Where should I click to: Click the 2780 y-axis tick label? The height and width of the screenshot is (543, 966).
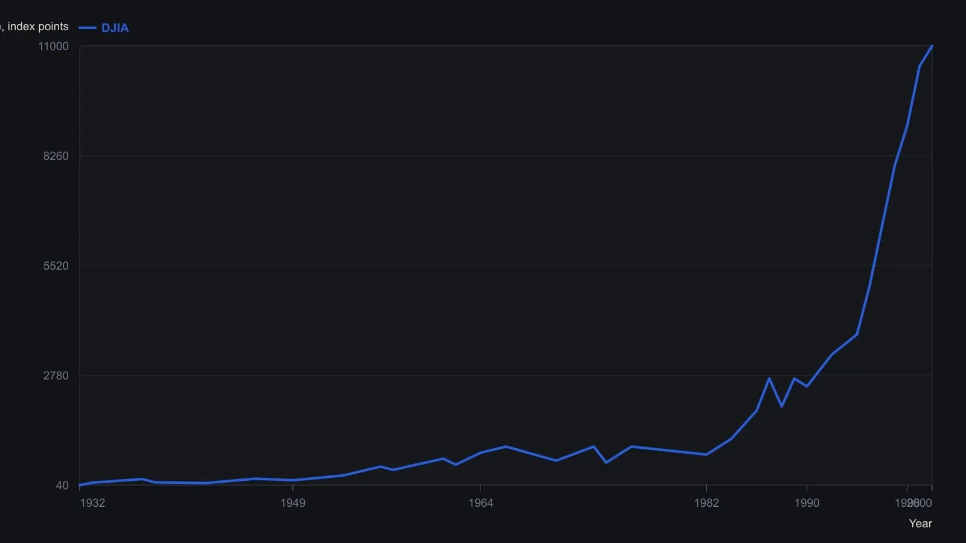(x=56, y=376)
